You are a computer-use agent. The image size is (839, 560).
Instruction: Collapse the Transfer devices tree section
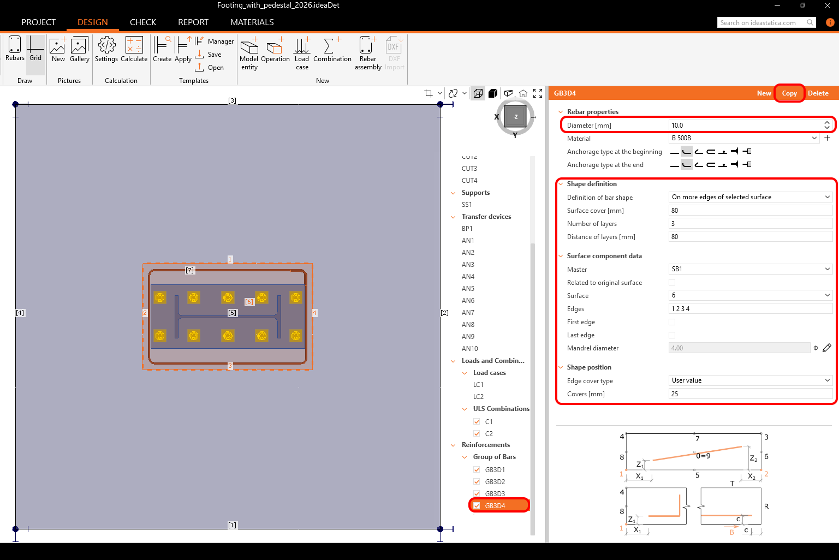[x=453, y=217]
